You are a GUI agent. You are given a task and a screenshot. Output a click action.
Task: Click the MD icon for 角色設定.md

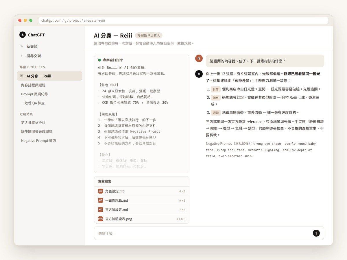click(100, 191)
